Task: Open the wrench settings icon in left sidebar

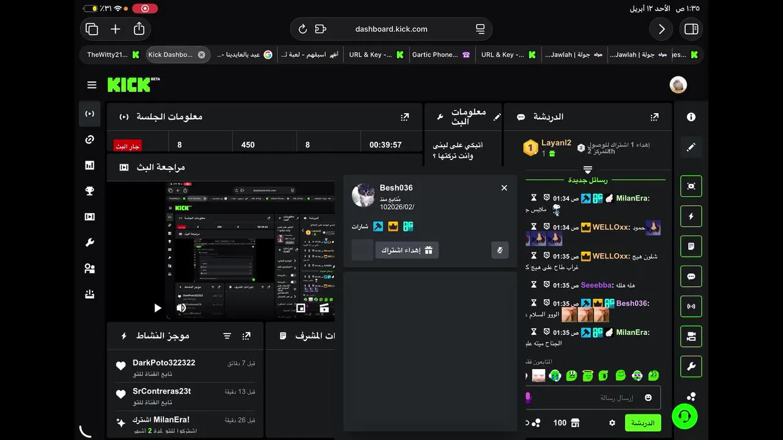Action: (x=90, y=243)
